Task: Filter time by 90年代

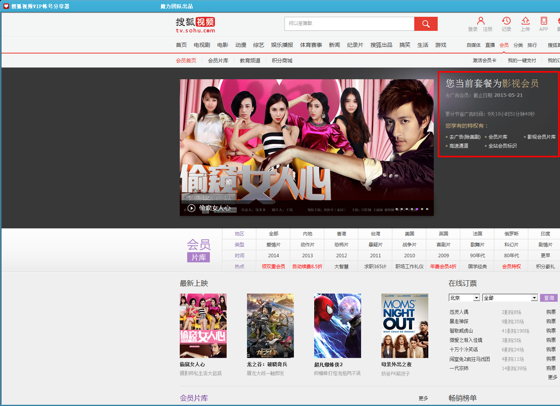Action: 478,256
